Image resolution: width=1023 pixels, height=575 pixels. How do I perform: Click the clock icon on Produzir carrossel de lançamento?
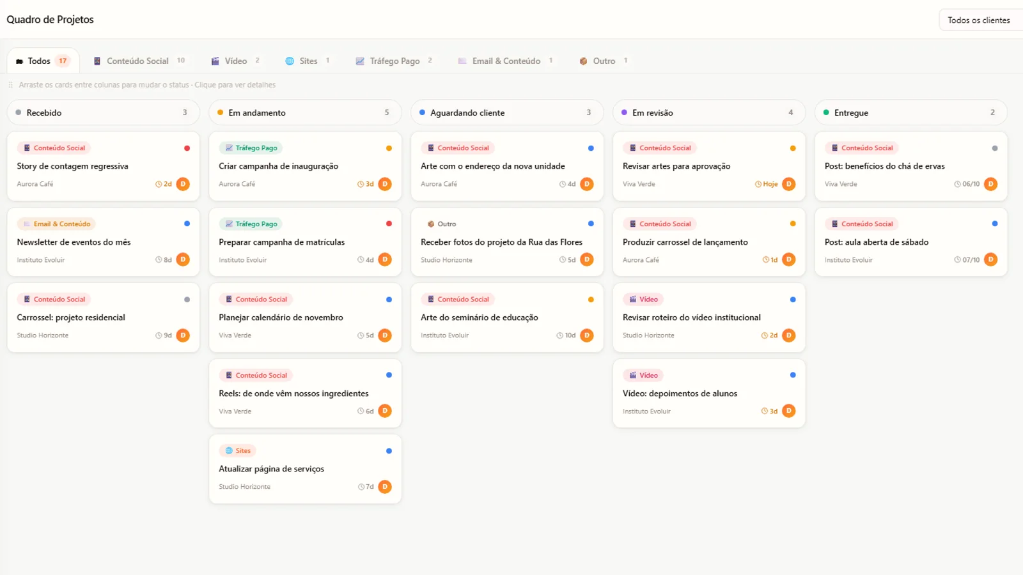point(765,260)
